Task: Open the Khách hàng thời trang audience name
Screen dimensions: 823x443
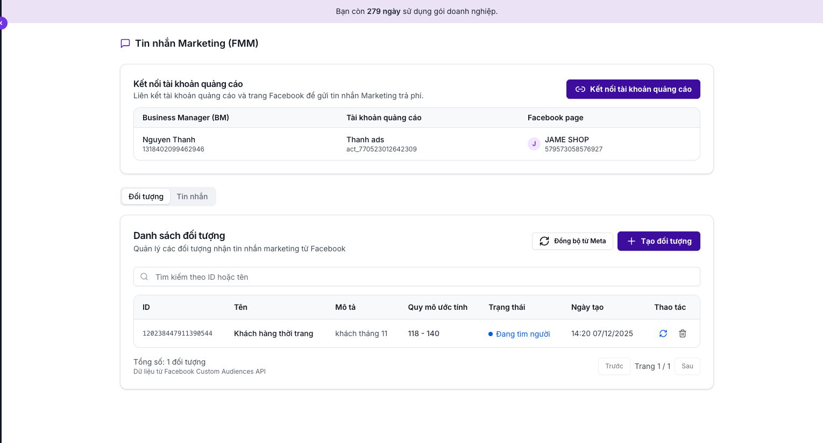Action: click(273, 333)
